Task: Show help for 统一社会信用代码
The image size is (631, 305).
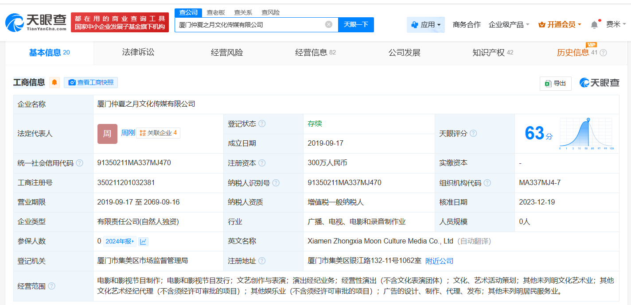Action: (79, 163)
